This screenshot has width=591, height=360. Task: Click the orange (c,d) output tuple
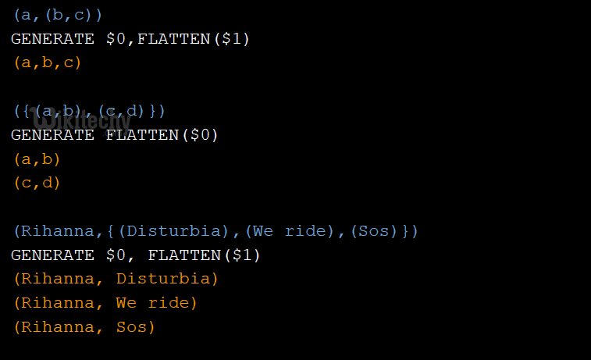point(37,184)
